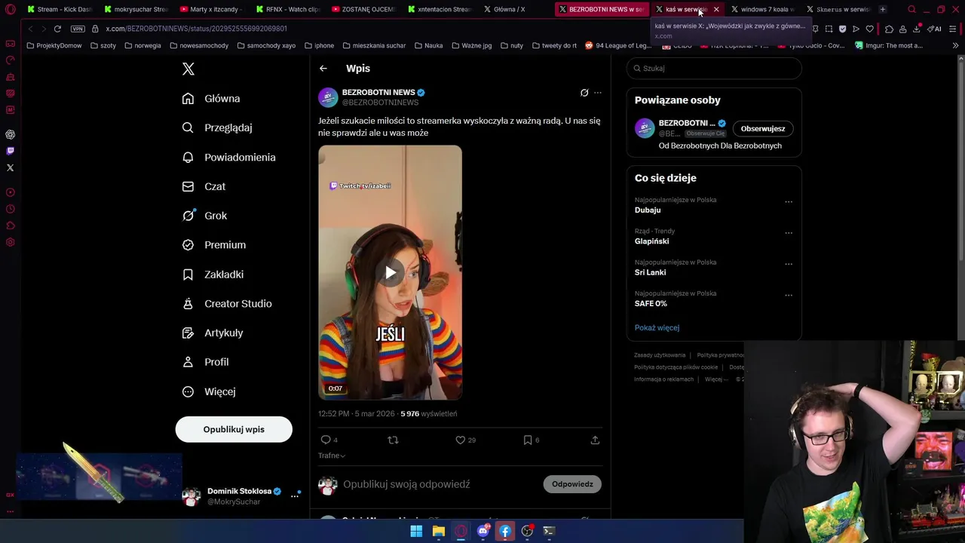Image resolution: width=965 pixels, height=543 pixels.
Task: Click the VPN badge in address bar
Action: (78, 29)
